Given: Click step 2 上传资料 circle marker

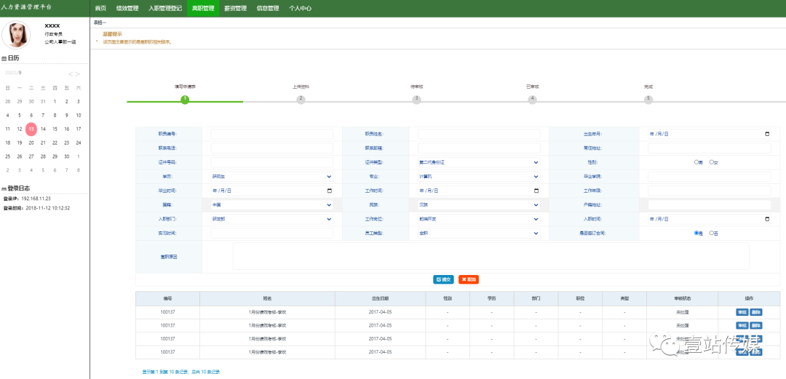Looking at the screenshot, I should tap(301, 99).
